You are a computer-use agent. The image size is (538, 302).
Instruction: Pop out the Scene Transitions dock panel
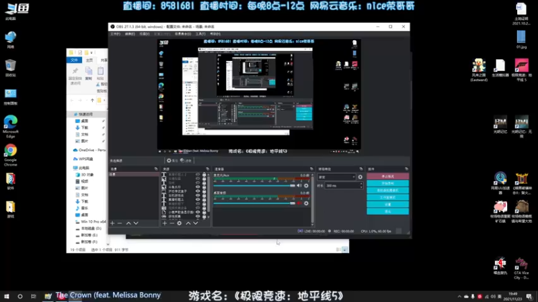[x=361, y=169]
